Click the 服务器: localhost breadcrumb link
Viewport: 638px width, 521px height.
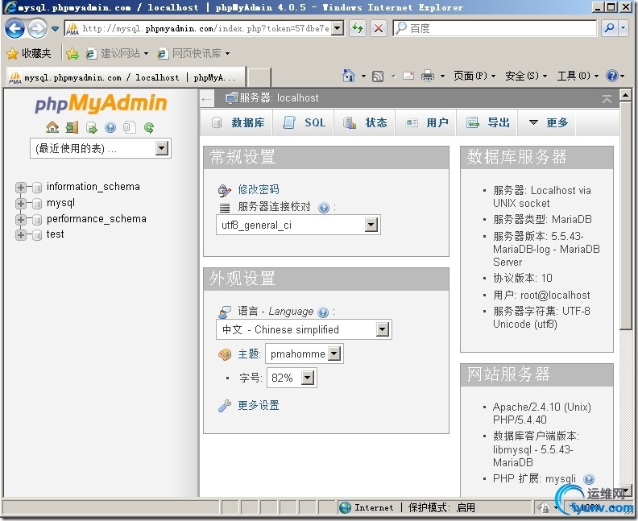pyautogui.click(x=279, y=98)
